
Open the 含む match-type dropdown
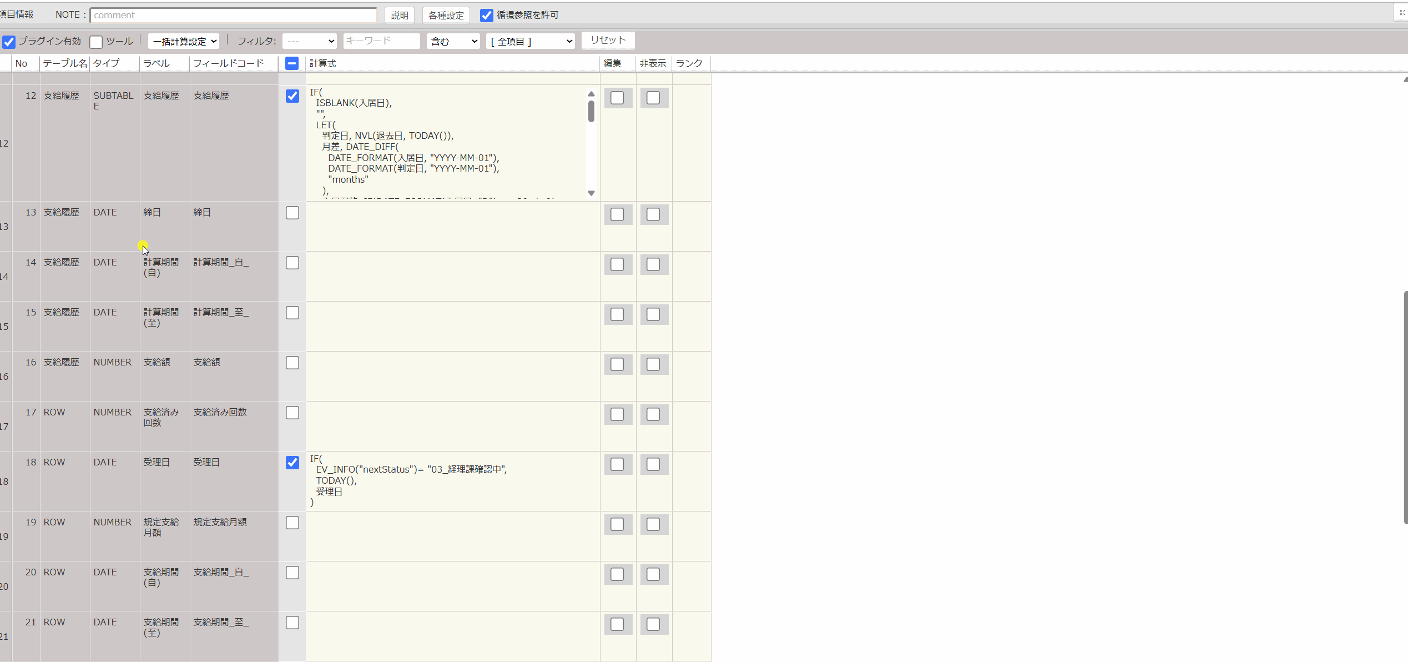pos(452,41)
